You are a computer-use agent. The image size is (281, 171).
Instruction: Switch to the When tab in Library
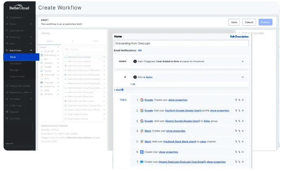pyautogui.click(x=50, y=41)
